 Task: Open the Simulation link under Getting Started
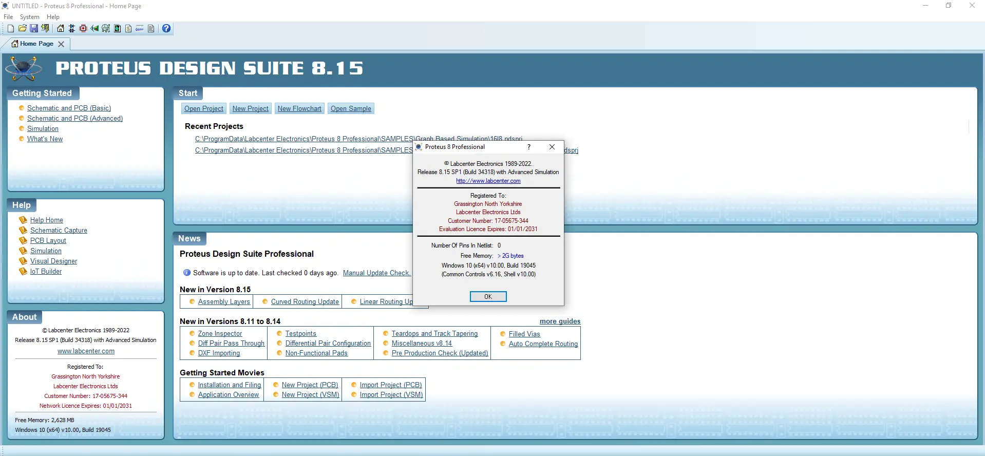pos(43,128)
